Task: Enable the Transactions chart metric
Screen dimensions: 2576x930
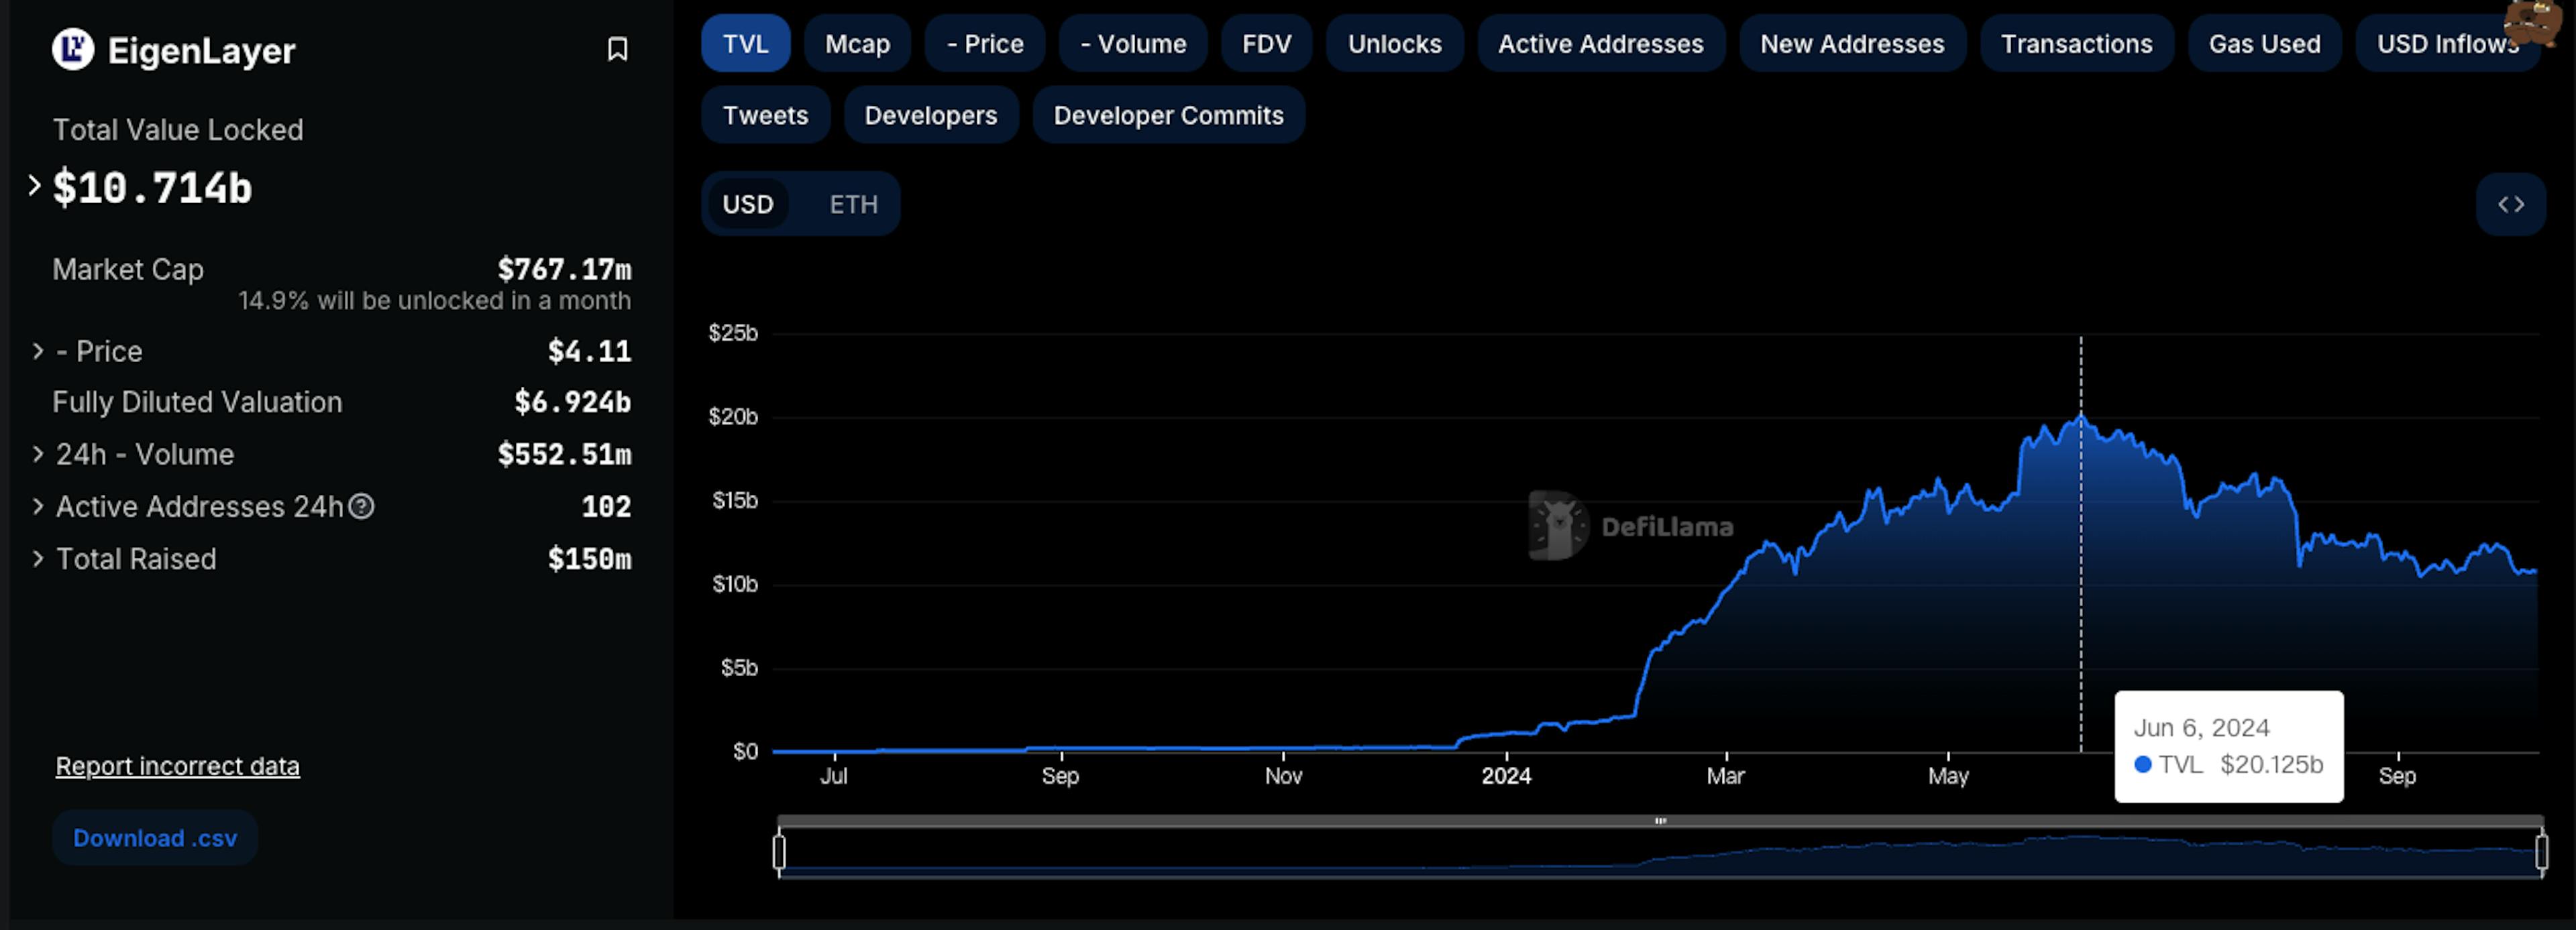Action: (x=2076, y=44)
